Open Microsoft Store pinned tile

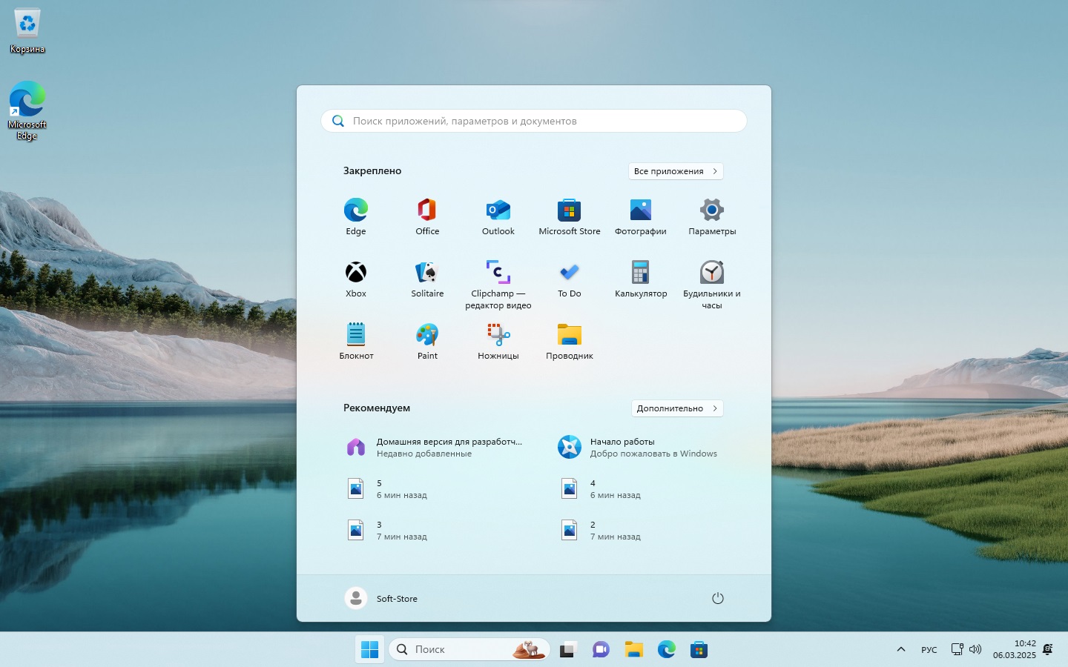(570, 216)
